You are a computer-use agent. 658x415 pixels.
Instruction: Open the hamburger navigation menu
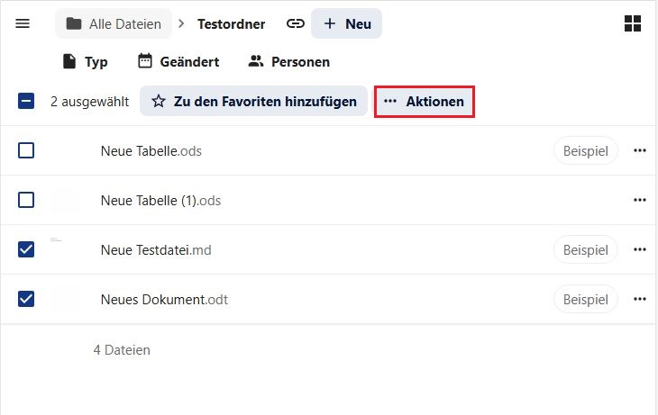click(x=23, y=23)
